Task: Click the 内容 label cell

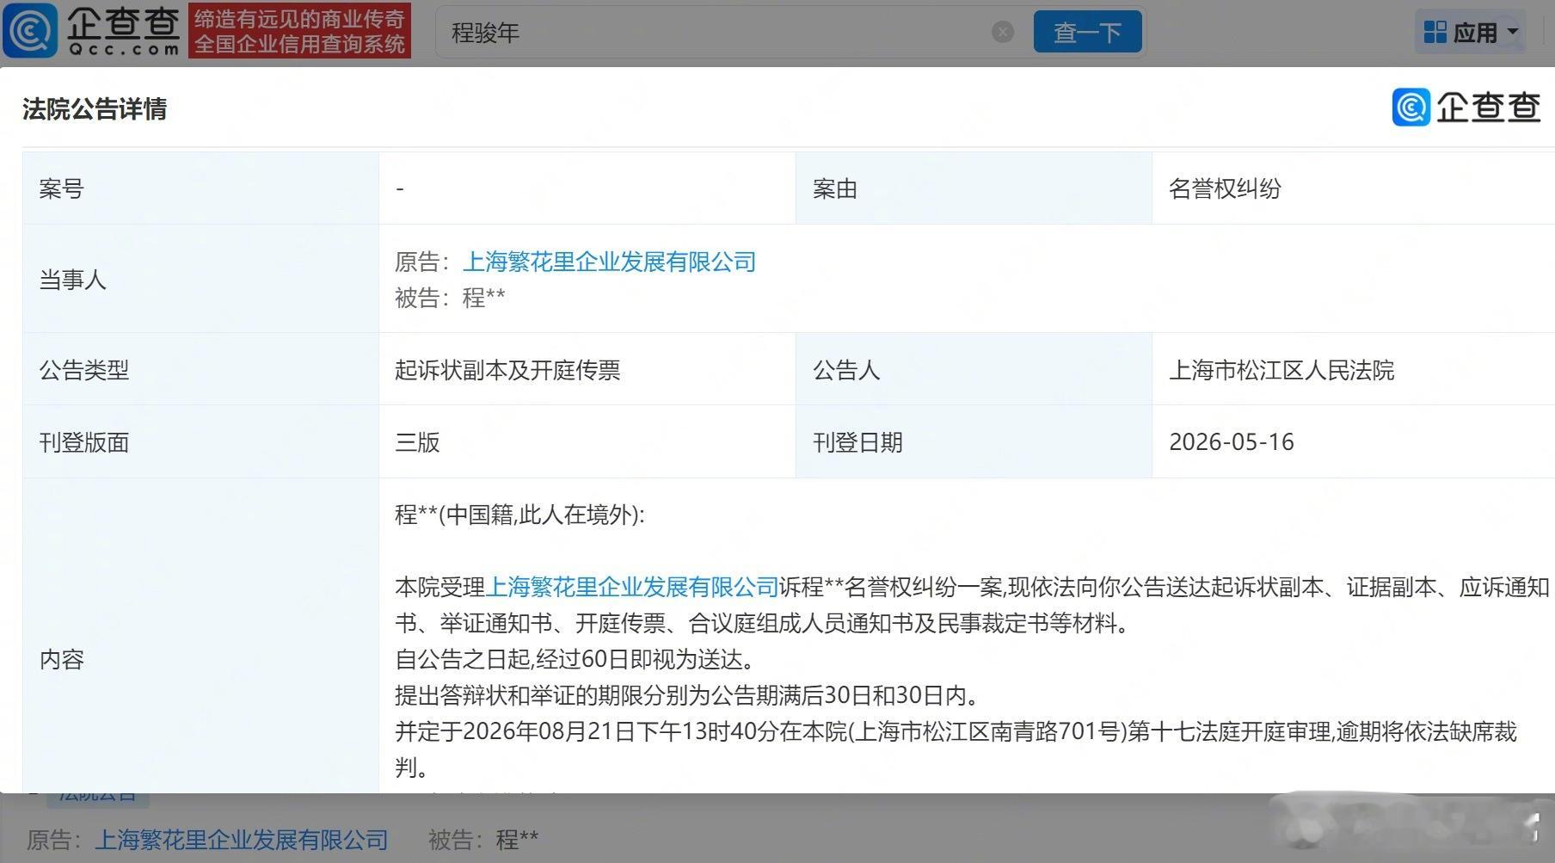Action: 200,637
